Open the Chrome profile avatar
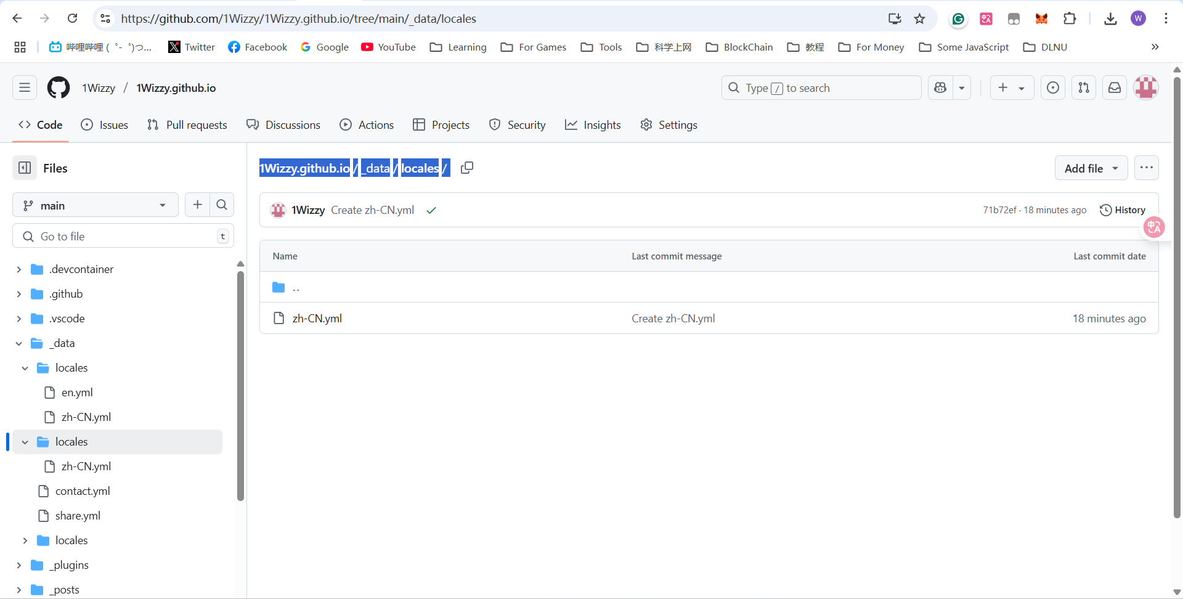Screen dimensions: 1183x599 1138,18
